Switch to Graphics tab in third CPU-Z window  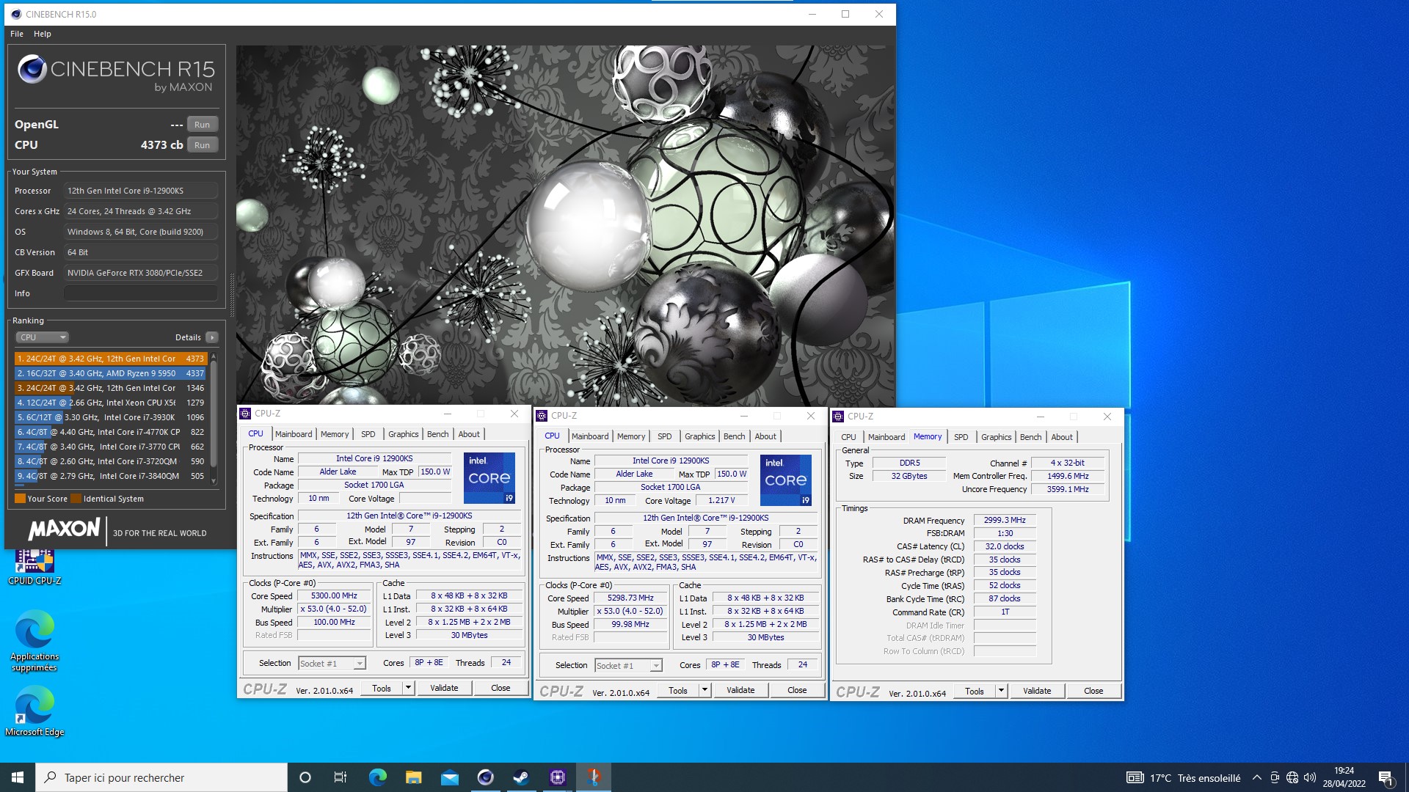pos(997,437)
